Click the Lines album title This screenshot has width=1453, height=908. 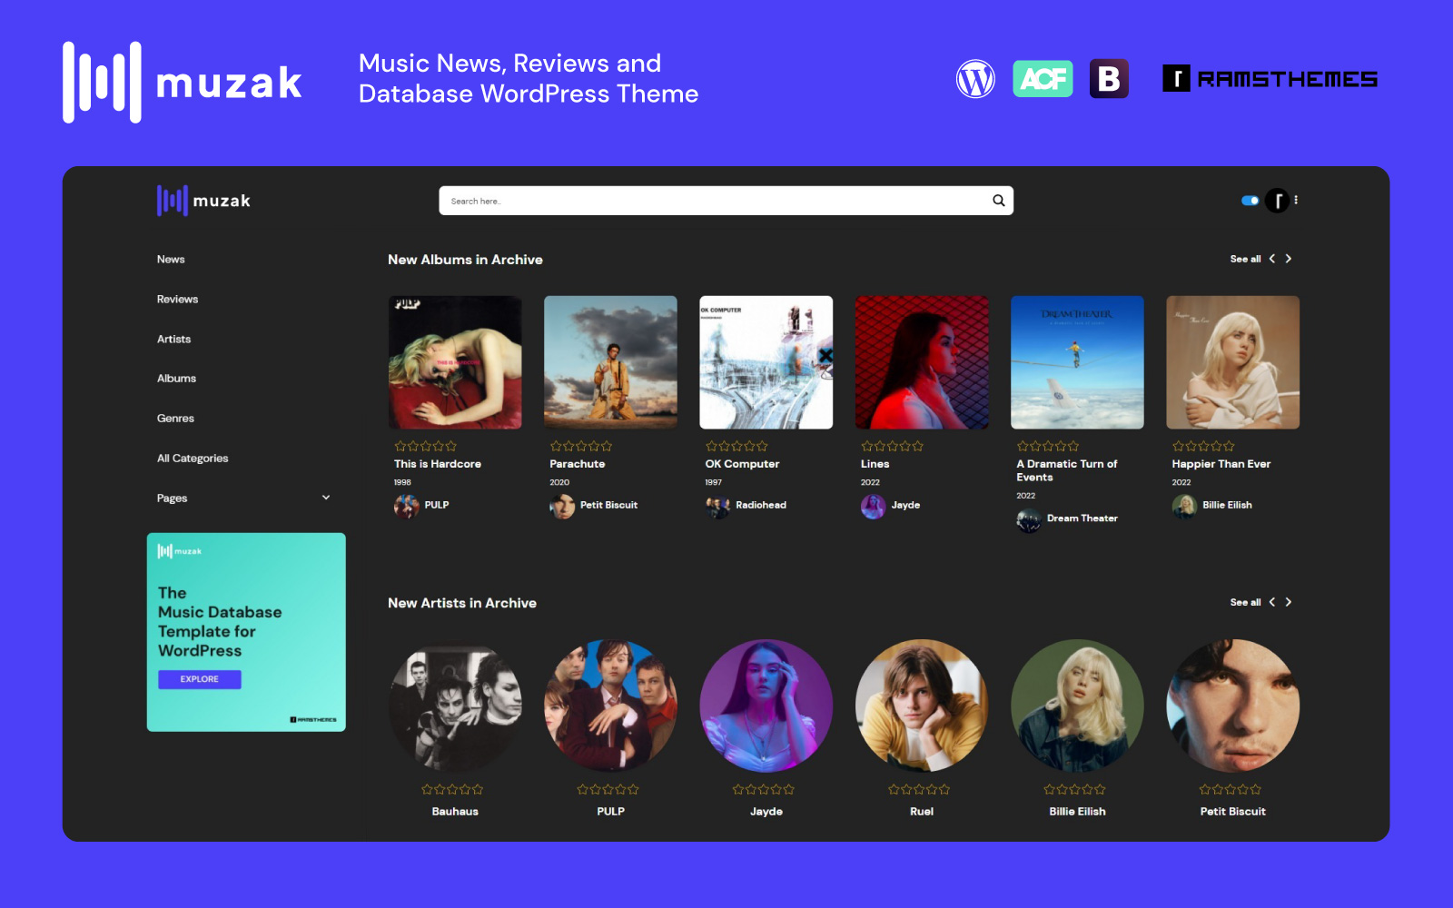click(x=875, y=464)
